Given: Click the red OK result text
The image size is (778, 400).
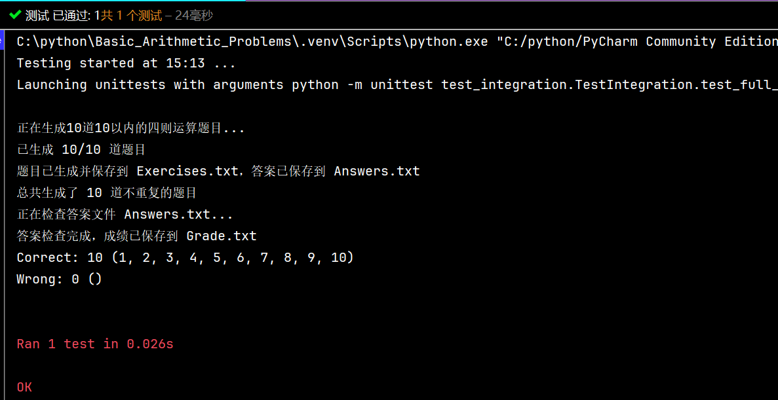Looking at the screenshot, I should pos(24,388).
